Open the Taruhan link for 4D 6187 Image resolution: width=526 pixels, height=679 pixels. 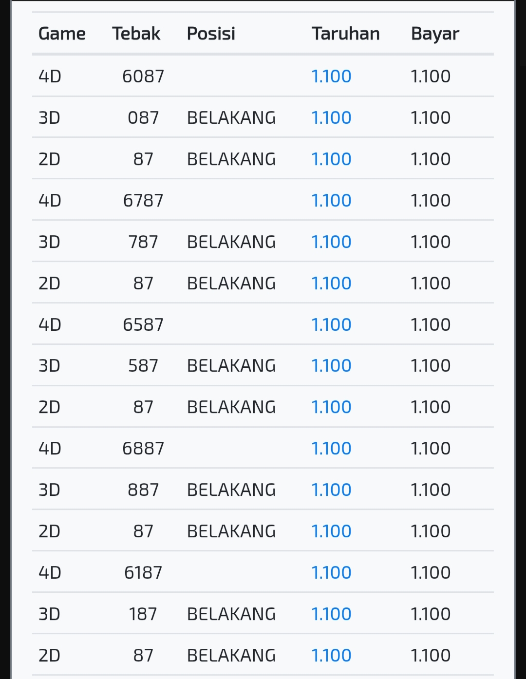(x=331, y=573)
